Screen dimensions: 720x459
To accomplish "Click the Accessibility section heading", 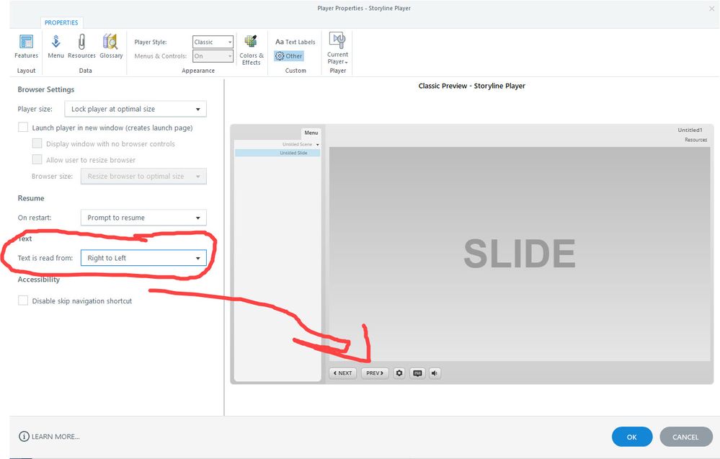I will [x=39, y=280].
